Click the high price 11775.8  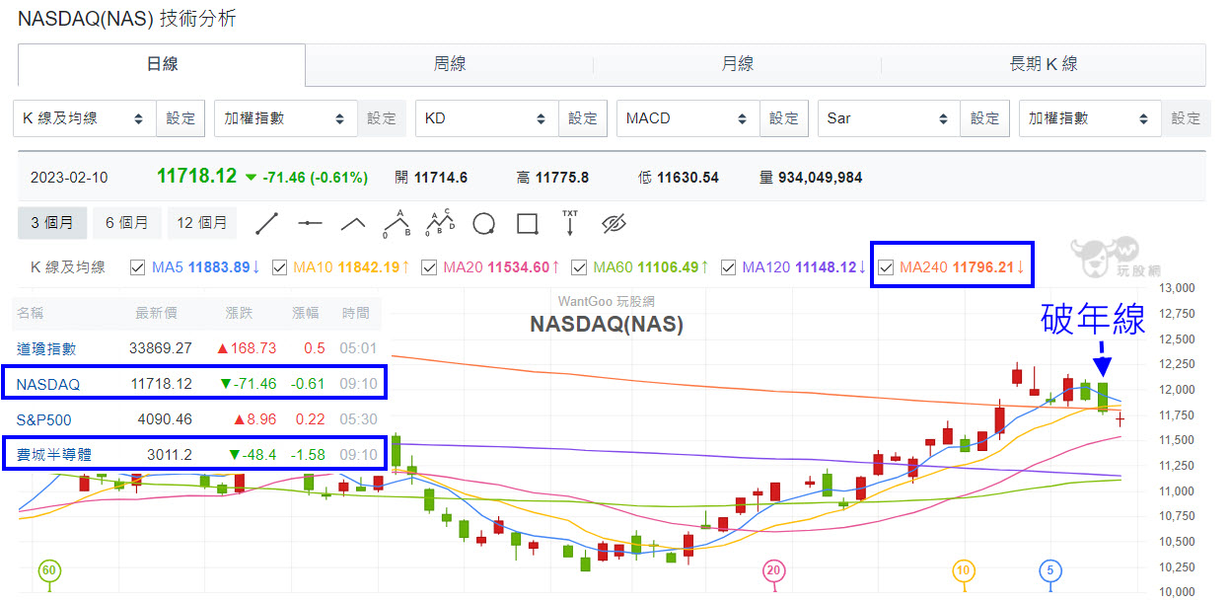(x=560, y=179)
